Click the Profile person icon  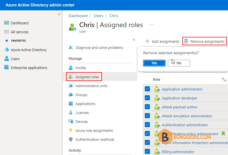coord(71,68)
